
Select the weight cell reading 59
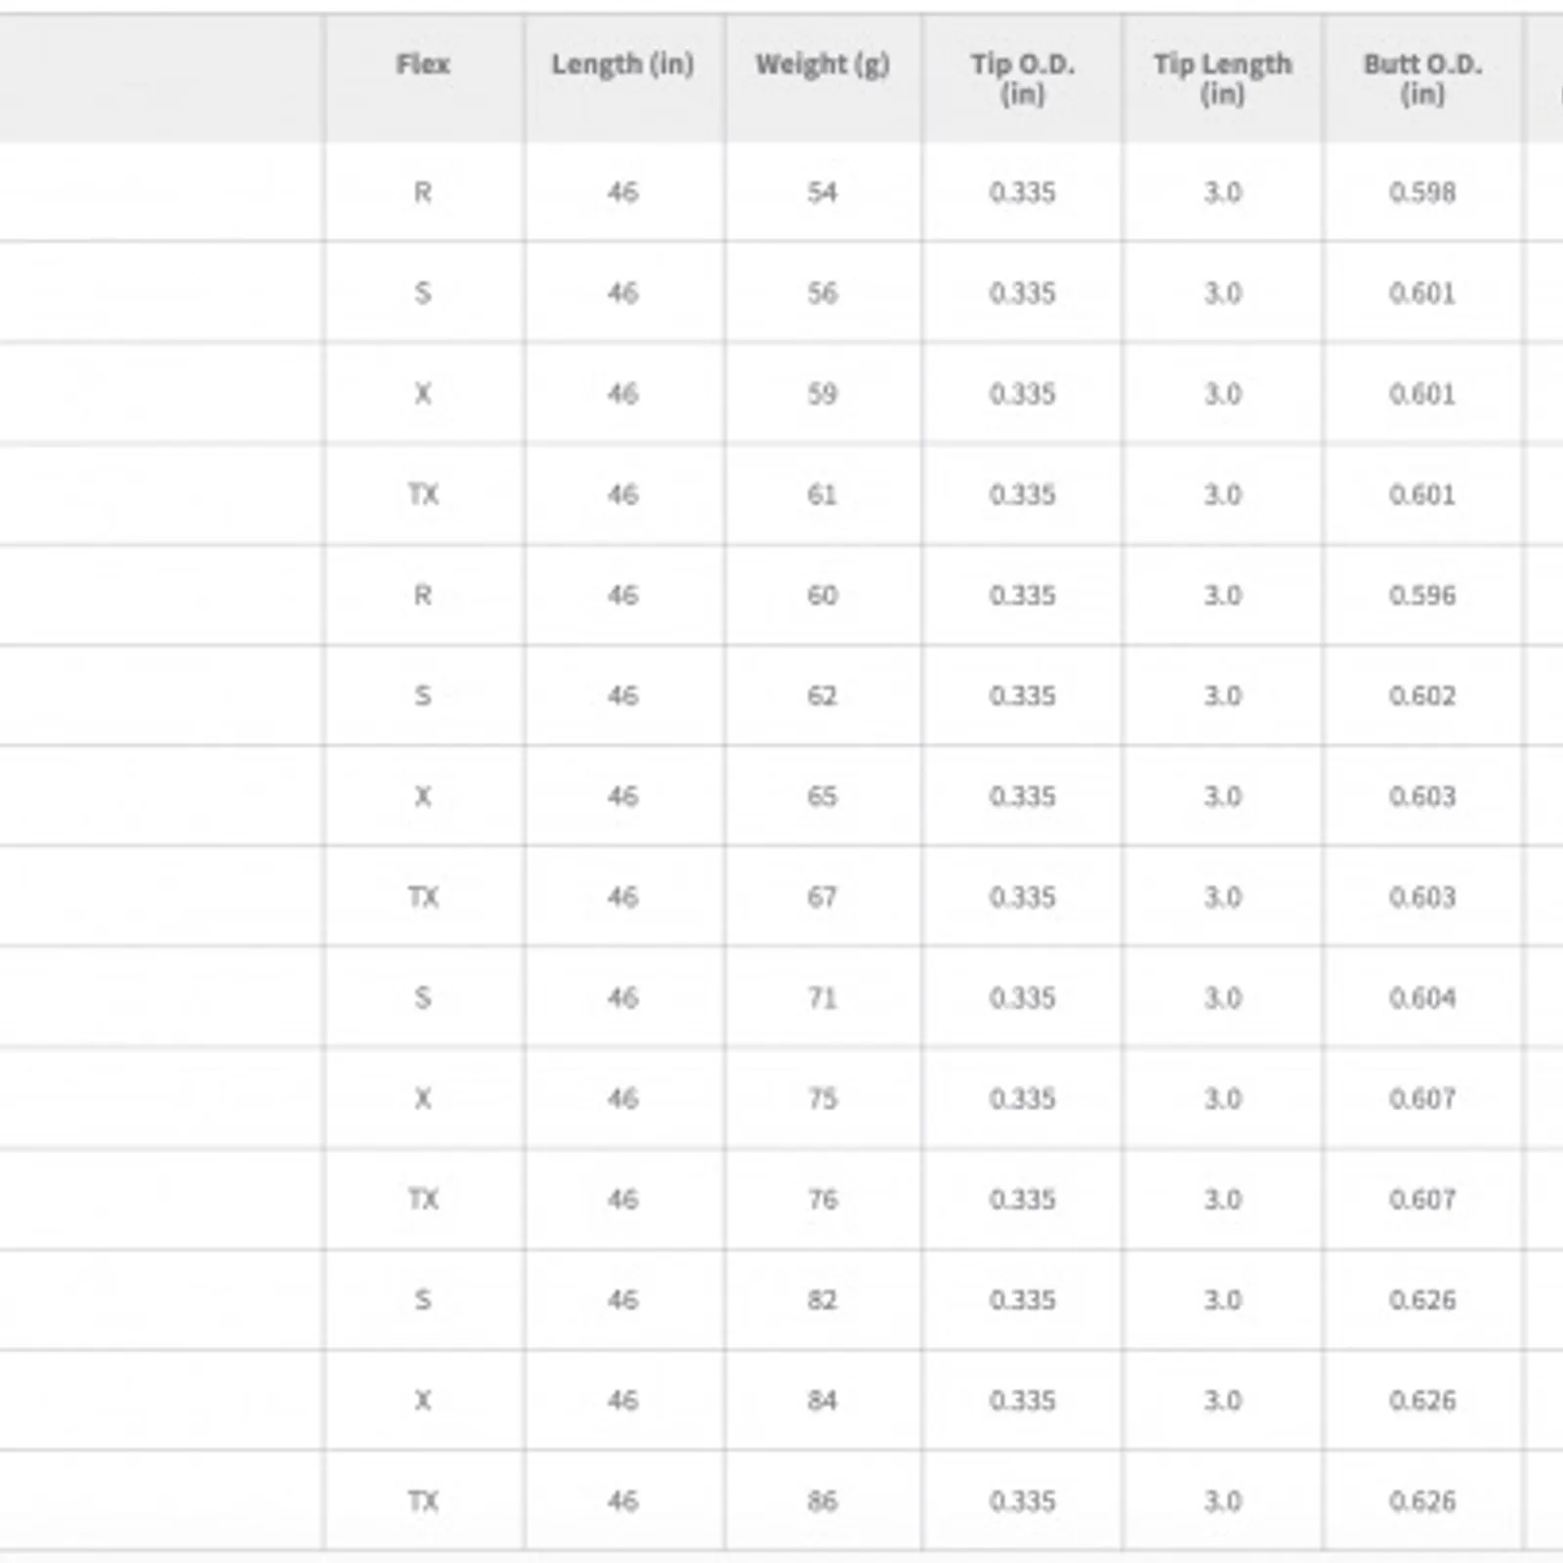[823, 394]
